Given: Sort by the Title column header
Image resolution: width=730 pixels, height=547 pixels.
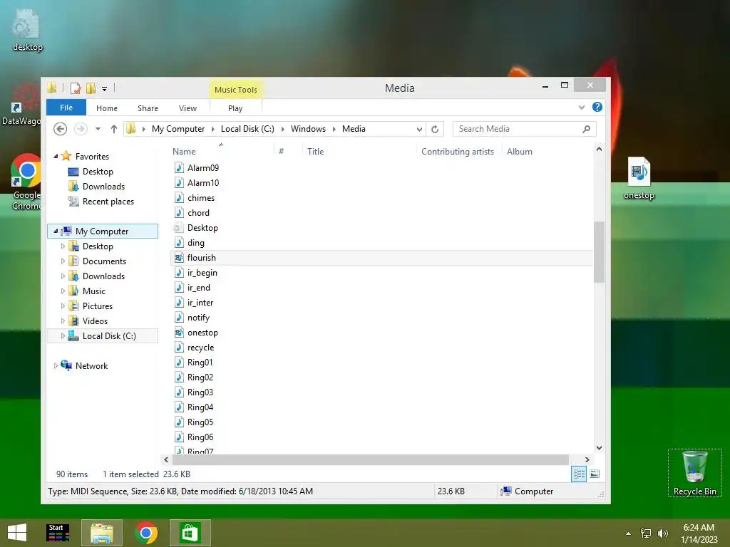Looking at the screenshot, I should click(315, 152).
